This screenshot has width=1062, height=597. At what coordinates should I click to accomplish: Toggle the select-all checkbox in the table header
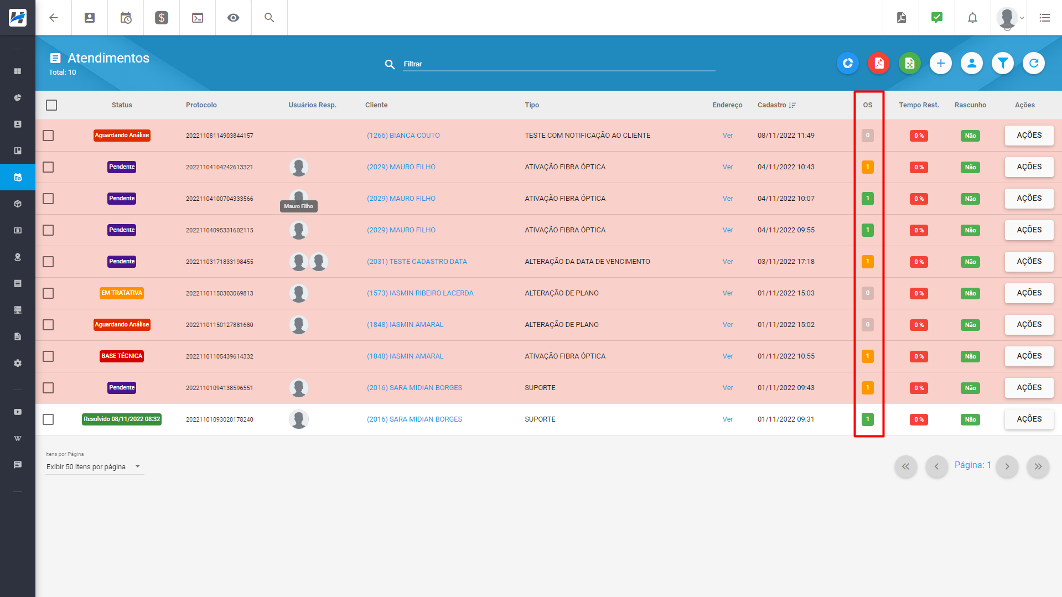coord(51,105)
